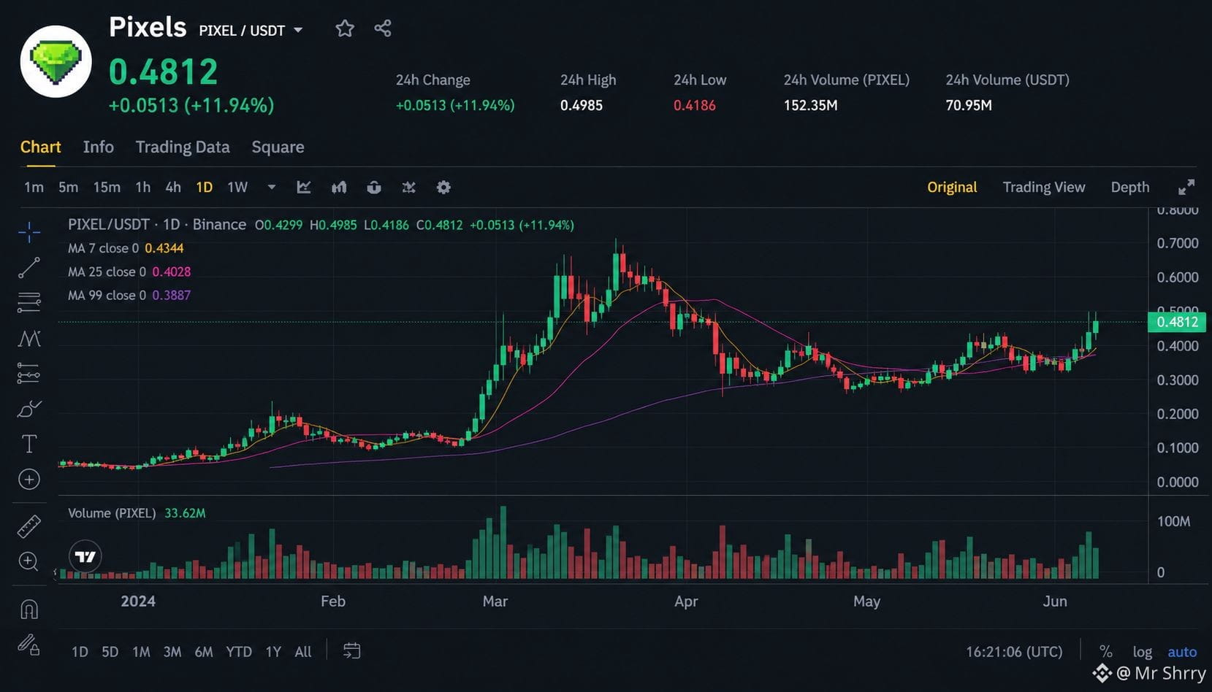Click the TradingView logo badge
The width and height of the screenshot is (1212, 692).
click(85, 557)
